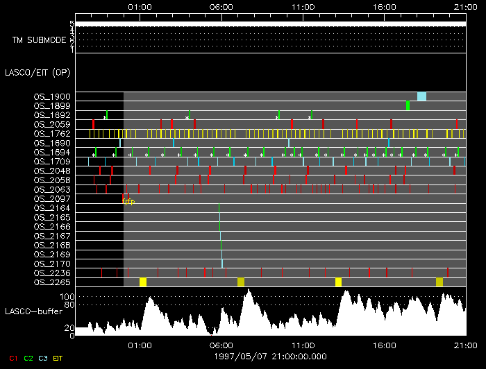This screenshot has width=486, height=369.
Task: Select the EIT legend entry
Action: [x=58, y=359]
